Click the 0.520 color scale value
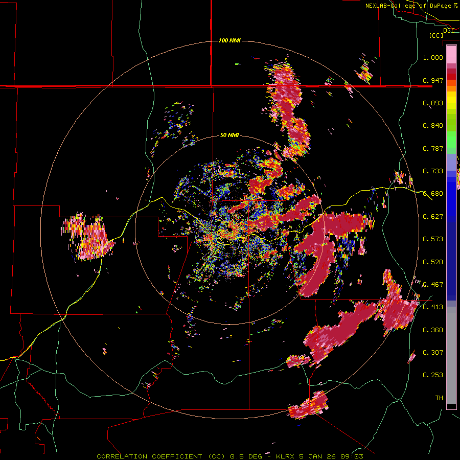Screen dimensions: 460x460 coord(433,262)
